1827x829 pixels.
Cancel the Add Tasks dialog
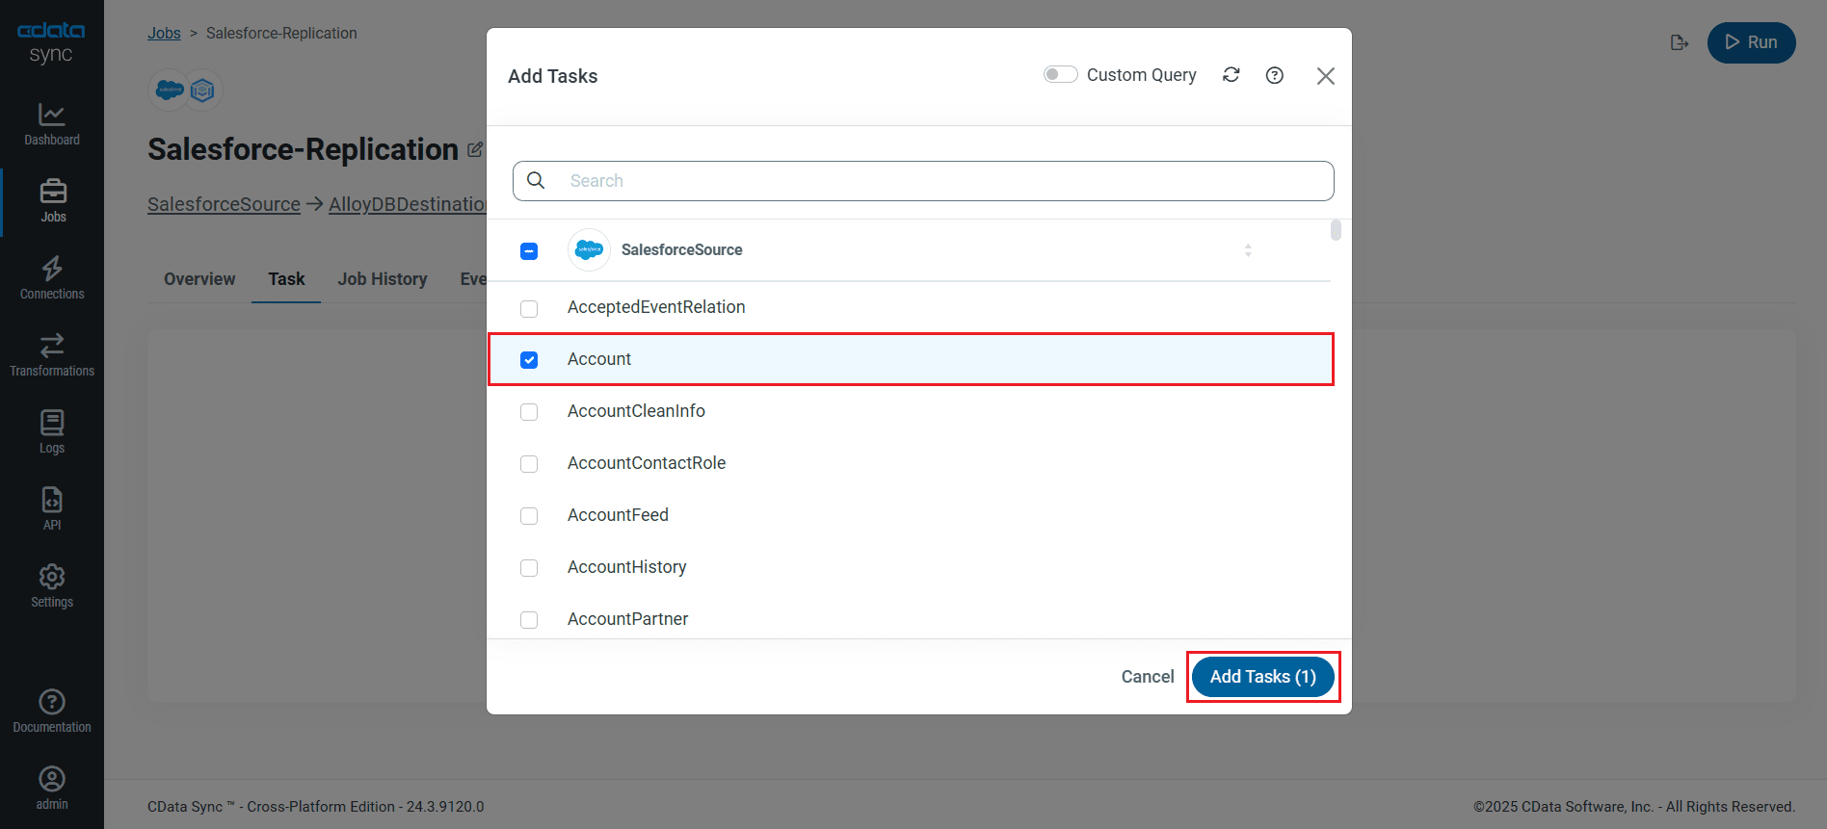(x=1147, y=677)
